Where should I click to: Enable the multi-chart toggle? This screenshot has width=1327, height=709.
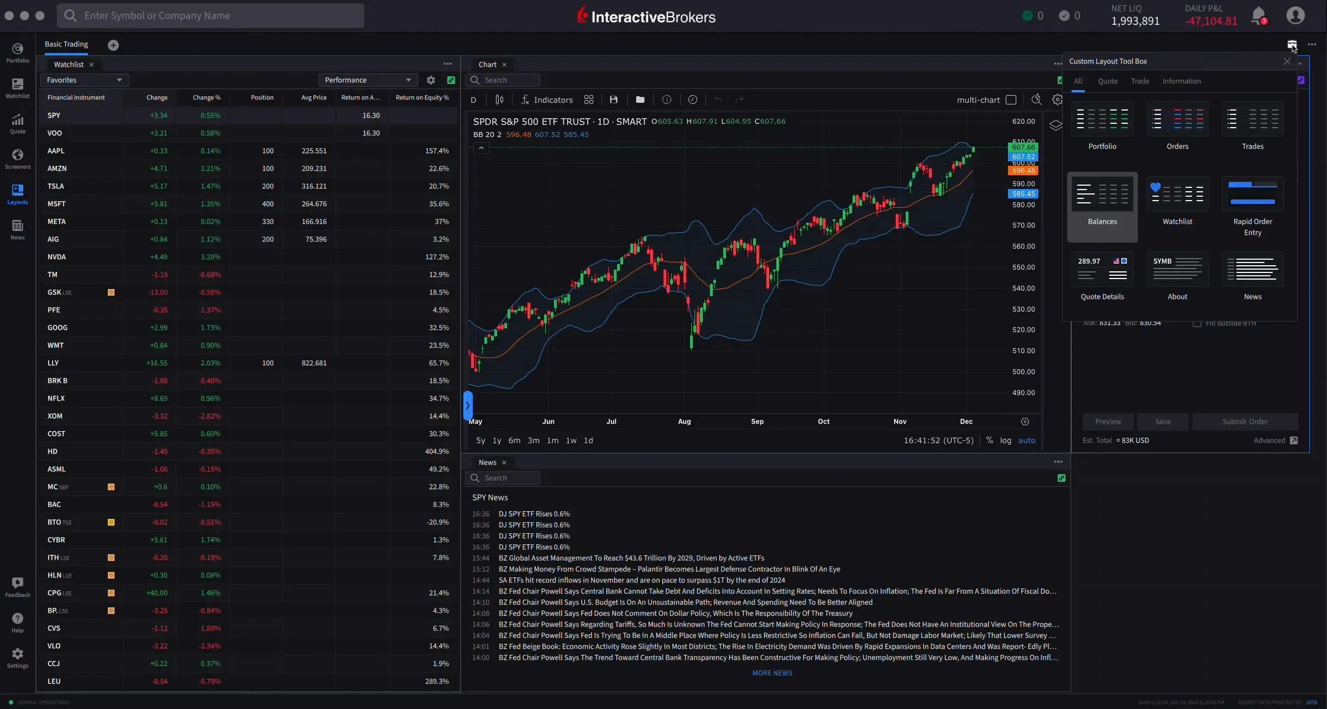pyautogui.click(x=1012, y=99)
